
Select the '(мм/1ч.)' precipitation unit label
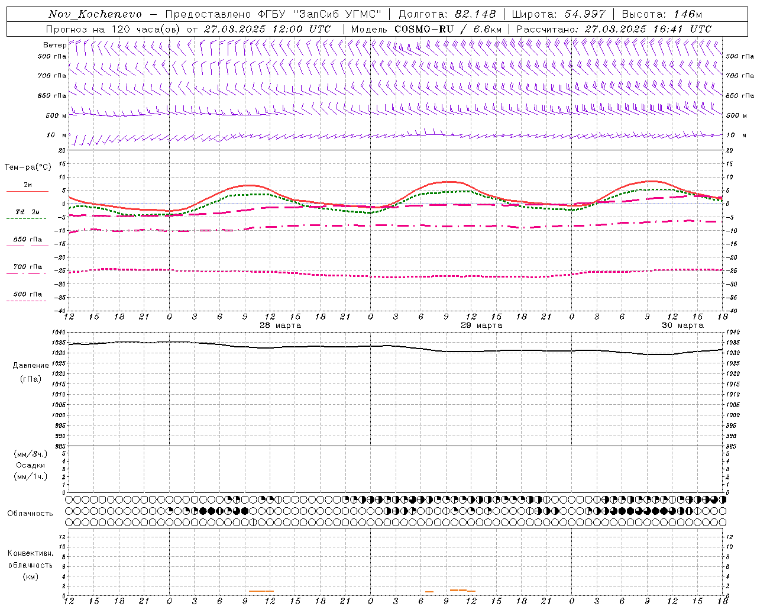[31, 476]
